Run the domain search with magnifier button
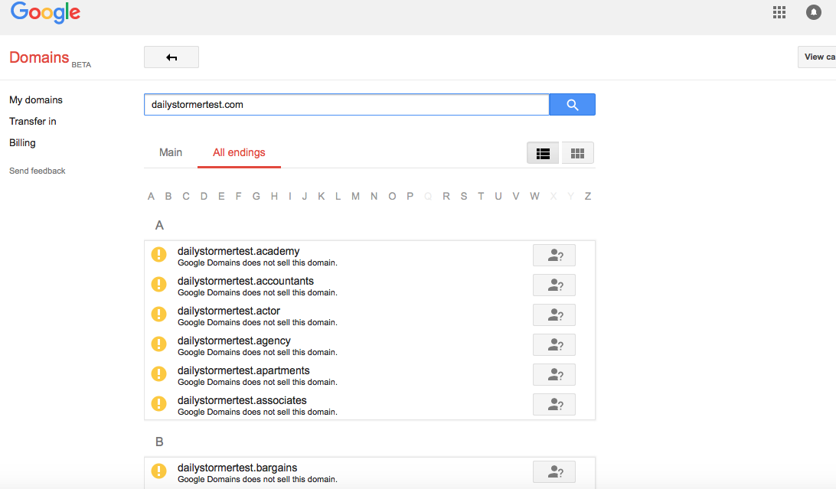The width and height of the screenshot is (836, 489). (x=572, y=104)
